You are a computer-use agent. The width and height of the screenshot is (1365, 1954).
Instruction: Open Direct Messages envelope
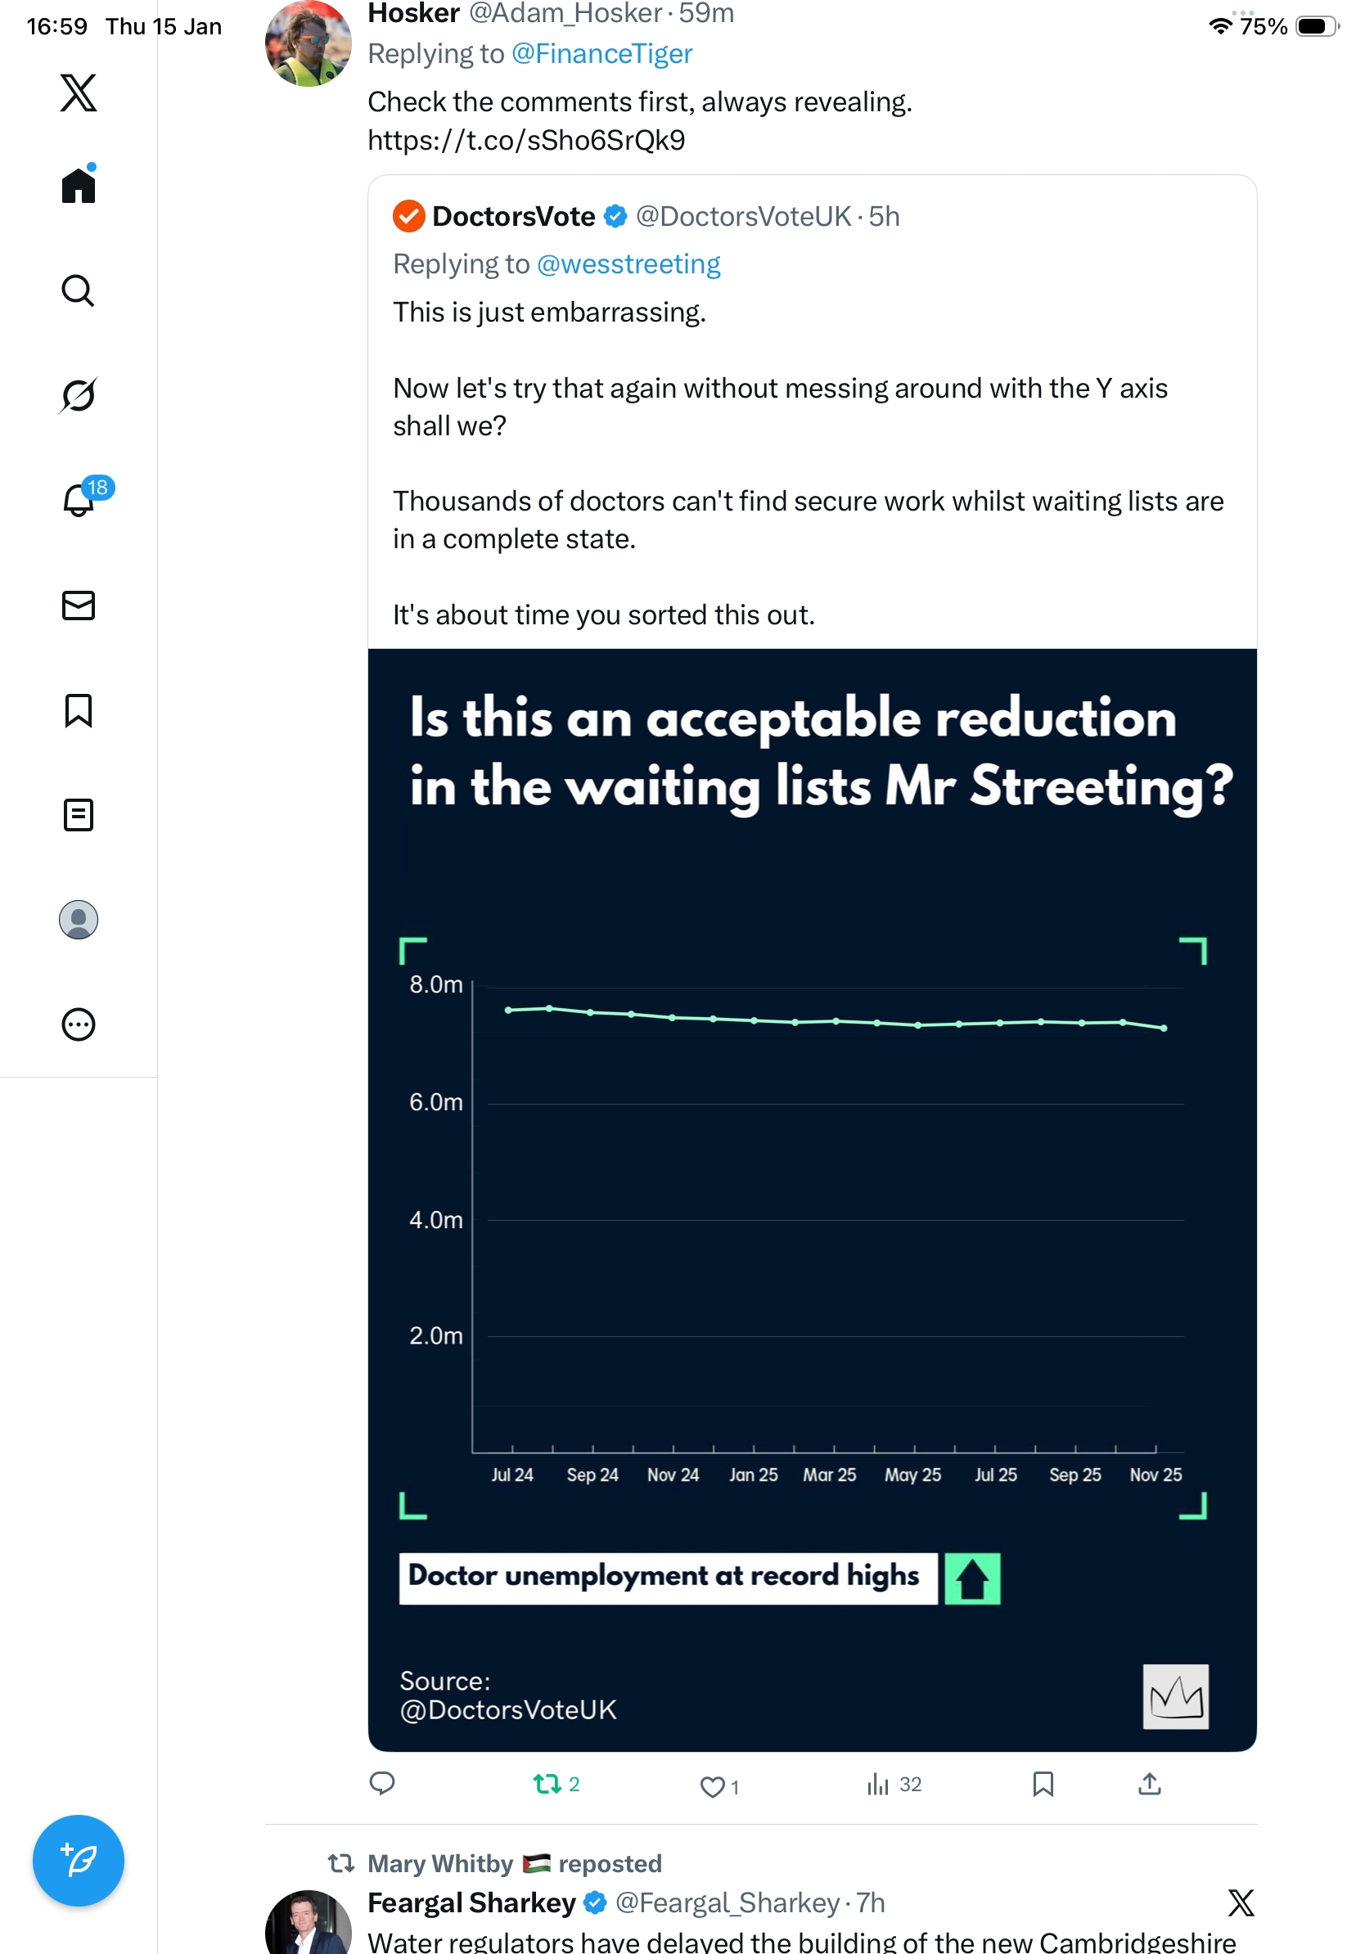(x=79, y=605)
